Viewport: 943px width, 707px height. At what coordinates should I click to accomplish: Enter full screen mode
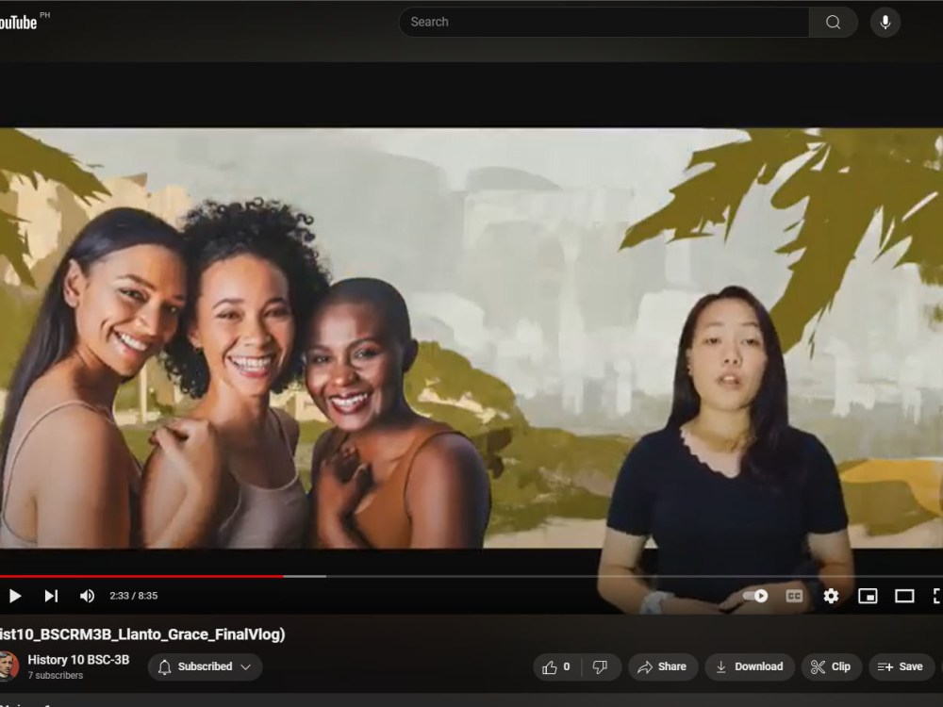click(937, 596)
